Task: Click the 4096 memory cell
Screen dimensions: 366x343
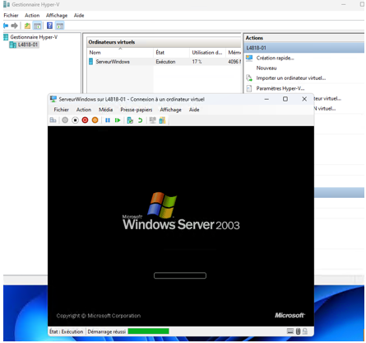Action: [x=234, y=62]
